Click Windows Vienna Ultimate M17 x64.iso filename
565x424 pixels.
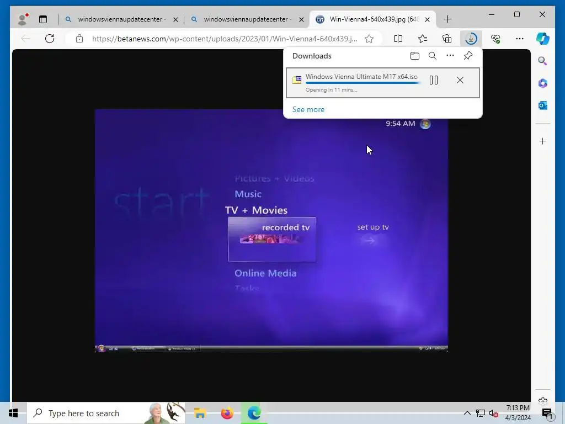click(x=361, y=76)
